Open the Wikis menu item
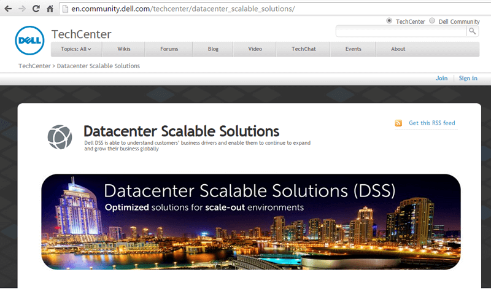This screenshot has height=299, width=491. pos(124,49)
